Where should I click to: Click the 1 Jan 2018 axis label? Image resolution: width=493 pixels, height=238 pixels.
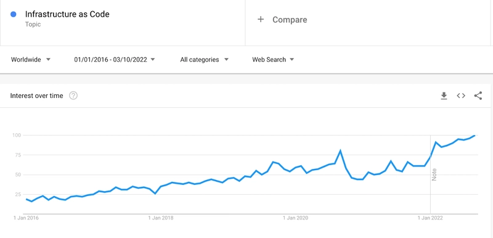pyautogui.click(x=161, y=218)
